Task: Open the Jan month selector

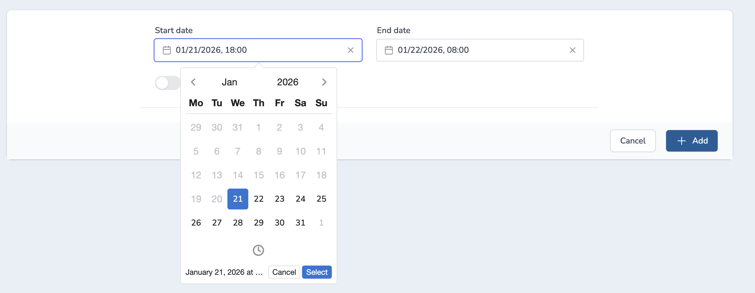Action: click(229, 82)
